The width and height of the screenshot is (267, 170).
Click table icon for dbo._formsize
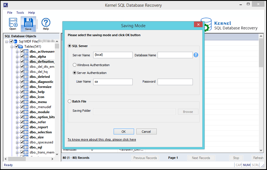point(26,87)
